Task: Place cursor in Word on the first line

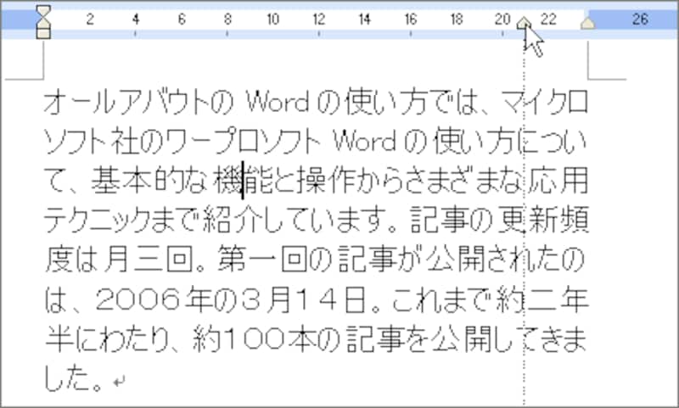Action: click(x=278, y=102)
